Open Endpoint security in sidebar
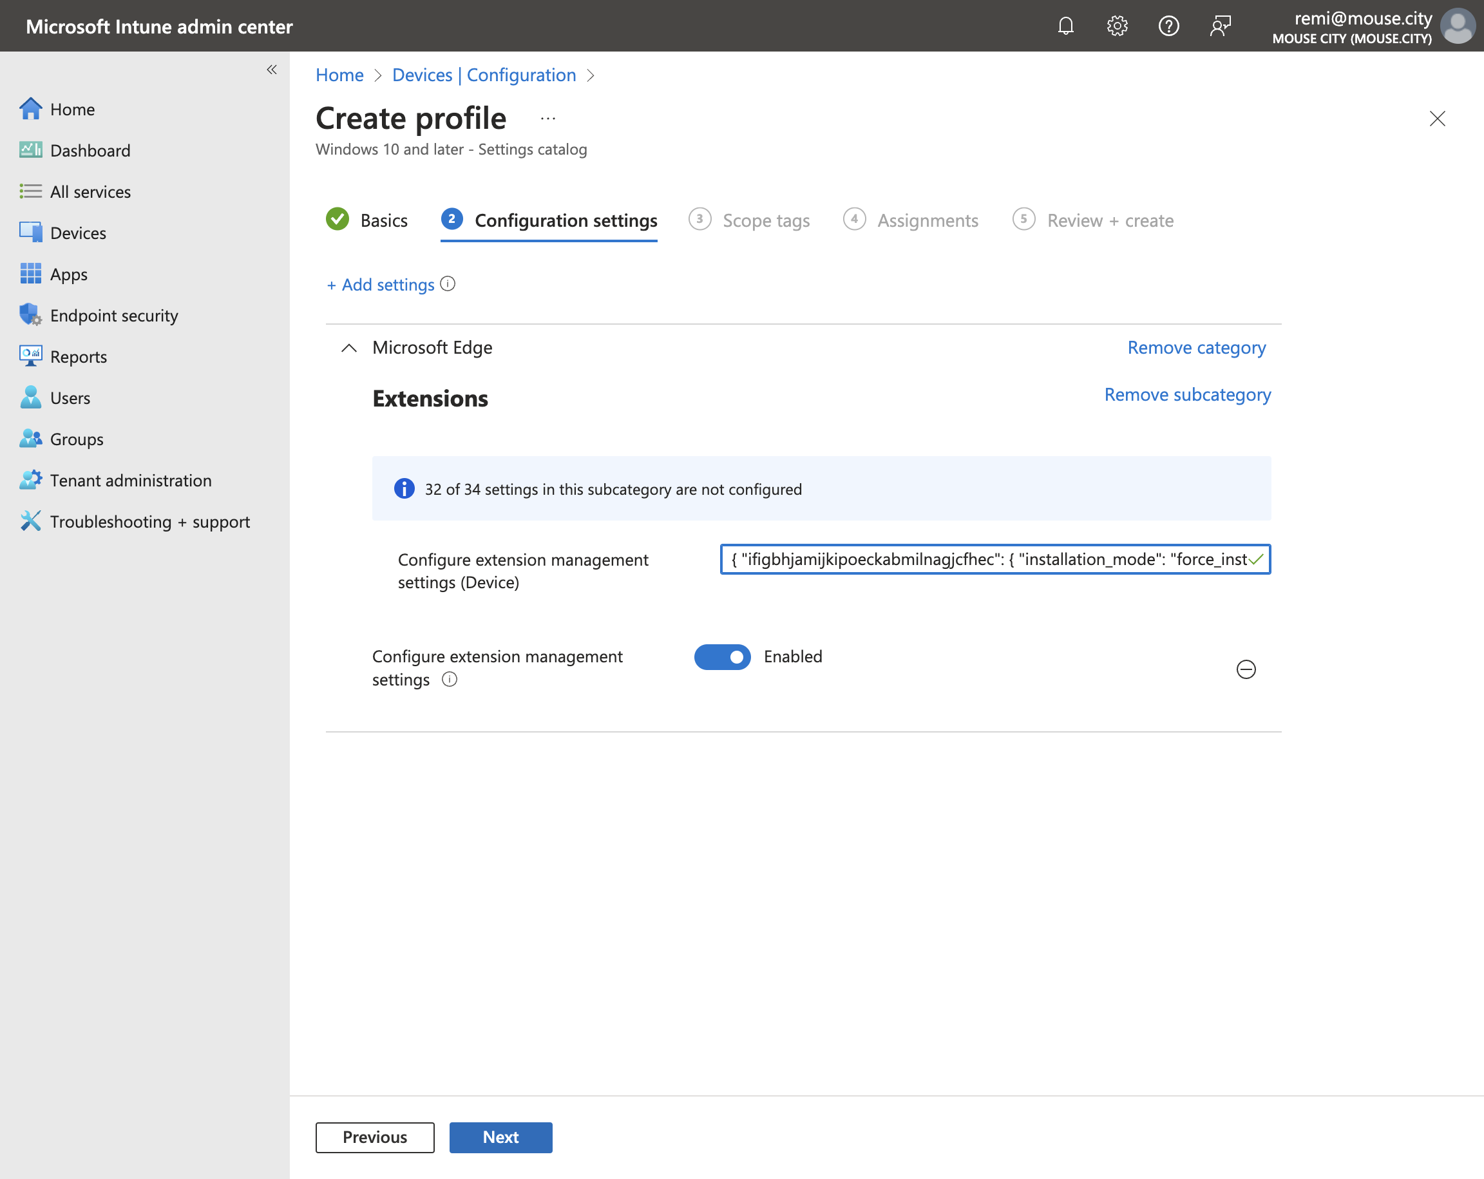Screen dimensions: 1484x1179 tap(99, 316)
